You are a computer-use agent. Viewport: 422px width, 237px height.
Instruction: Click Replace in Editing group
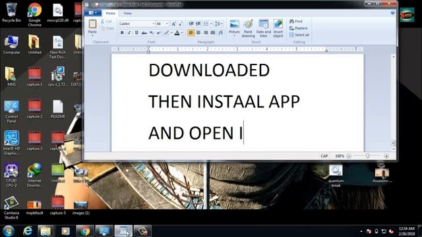298,28
